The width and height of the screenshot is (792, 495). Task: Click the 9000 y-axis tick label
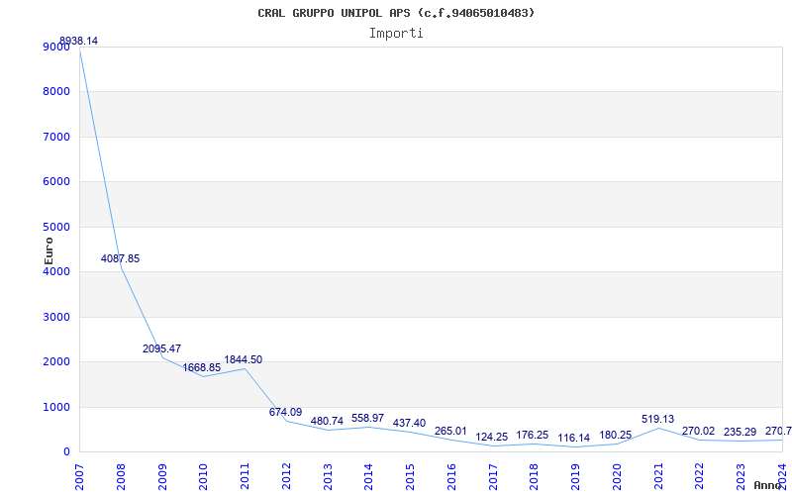[x=56, y=47]
